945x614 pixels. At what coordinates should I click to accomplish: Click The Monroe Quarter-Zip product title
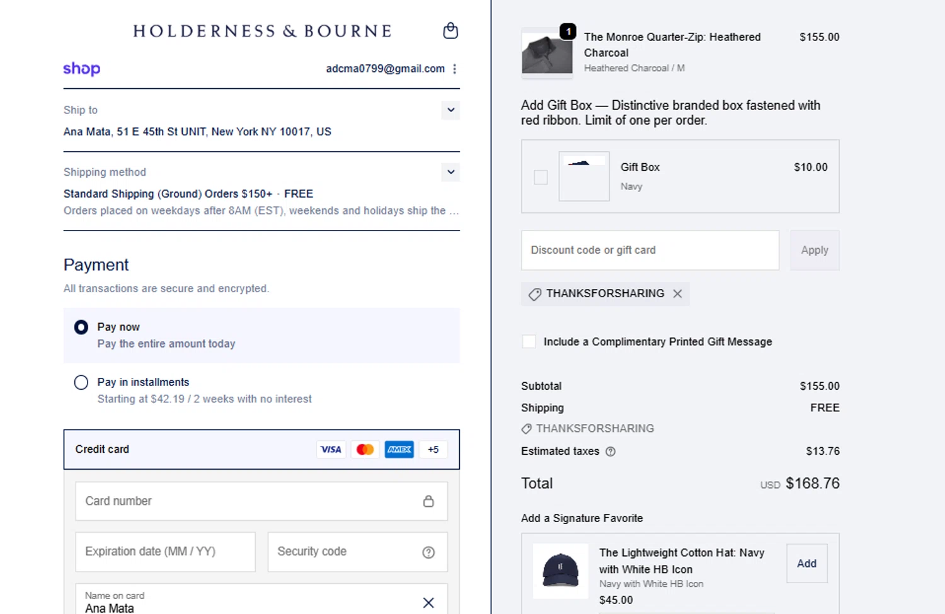(x=672, y=45)
